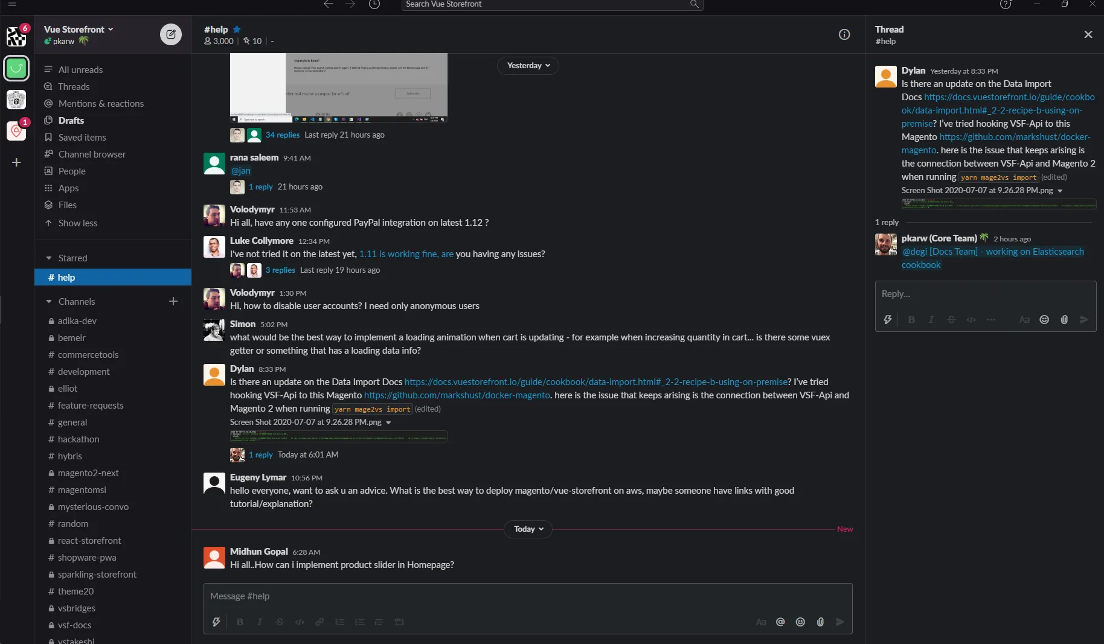Viewport: 1104px width, 644px height.
Task: Collapse the Starred section
Action: 49,258
